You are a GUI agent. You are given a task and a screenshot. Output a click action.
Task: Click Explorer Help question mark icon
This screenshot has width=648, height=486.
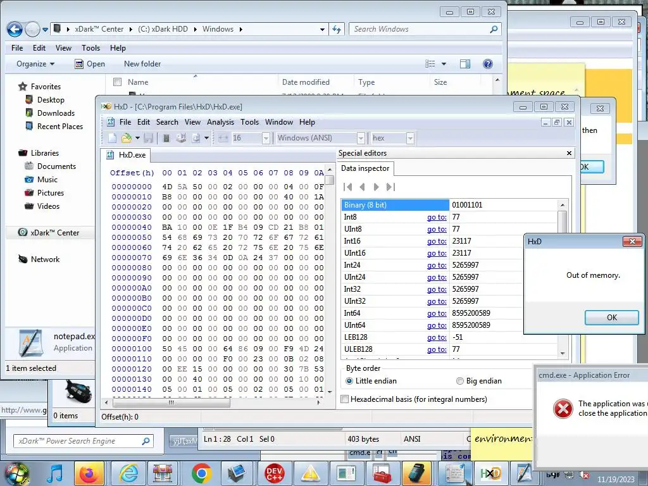(488, 64)
